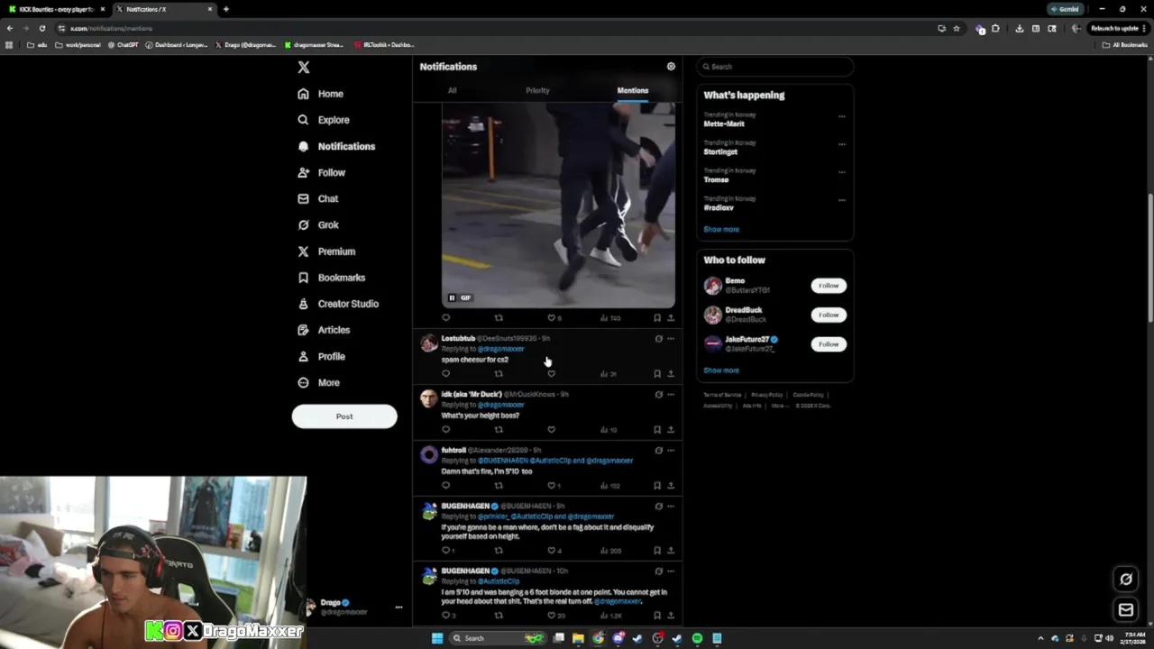Click in the X search field

coord(774,67)
